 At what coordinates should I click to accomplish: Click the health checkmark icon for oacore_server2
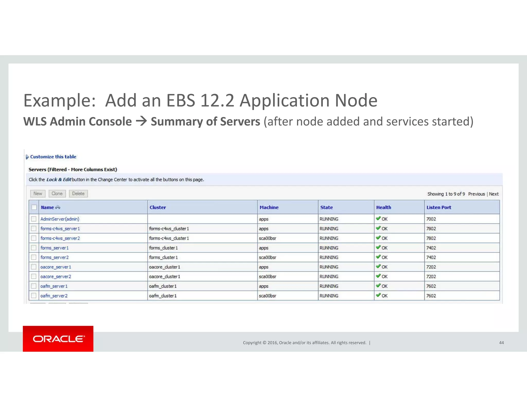point(378,276)
